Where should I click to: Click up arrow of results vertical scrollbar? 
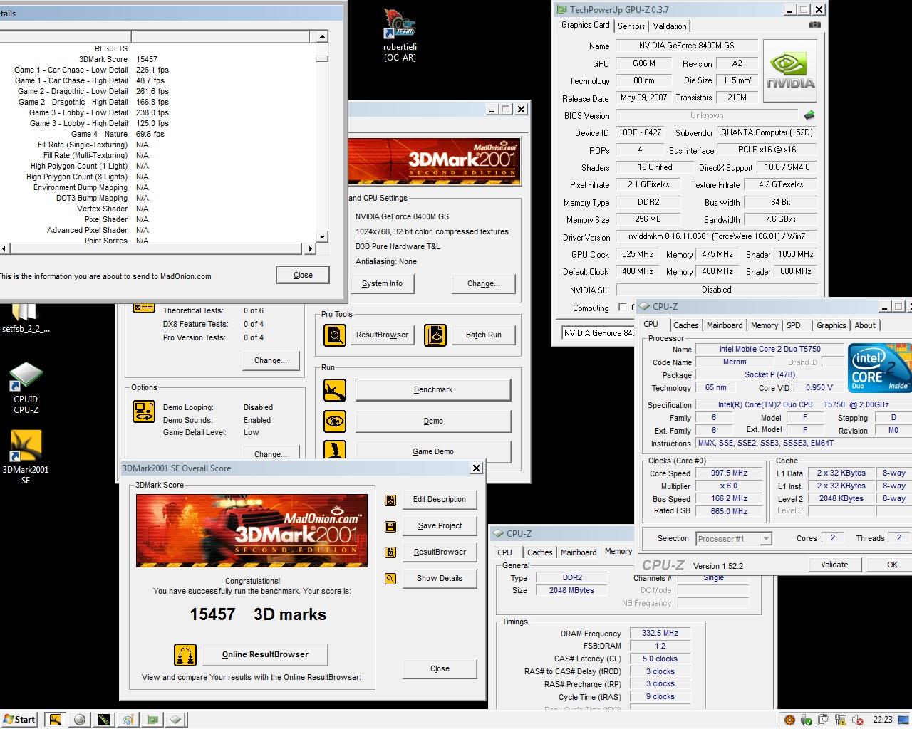point(322,36)
